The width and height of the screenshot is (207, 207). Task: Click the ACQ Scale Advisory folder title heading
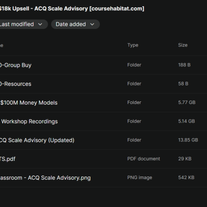click(x=72, y=9)
